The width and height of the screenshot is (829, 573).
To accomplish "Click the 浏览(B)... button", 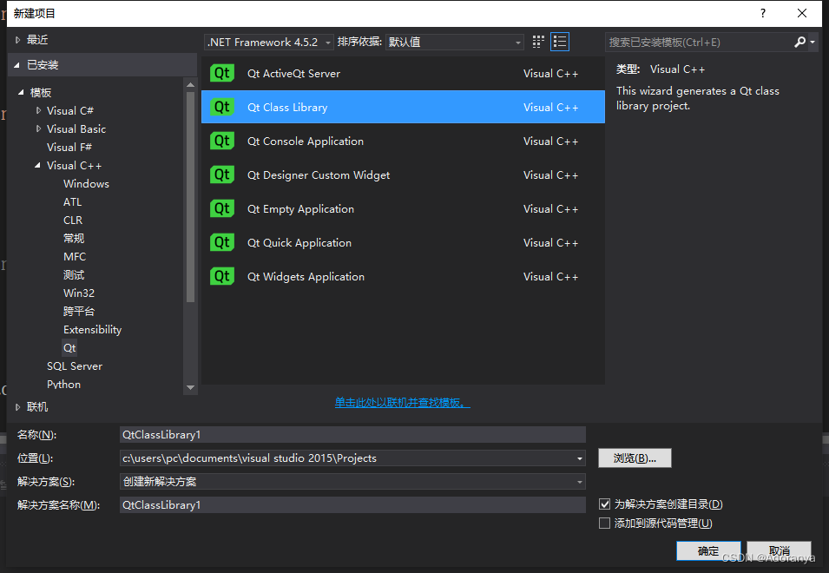I will [x=635, y=458].
